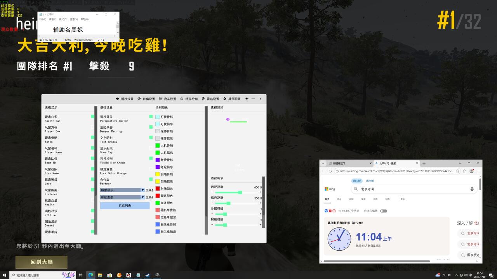Open the 格式(O) menu in Notepad

(63, 19)
